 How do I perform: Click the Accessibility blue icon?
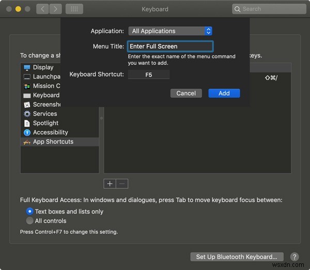click(x=27, y=132)
